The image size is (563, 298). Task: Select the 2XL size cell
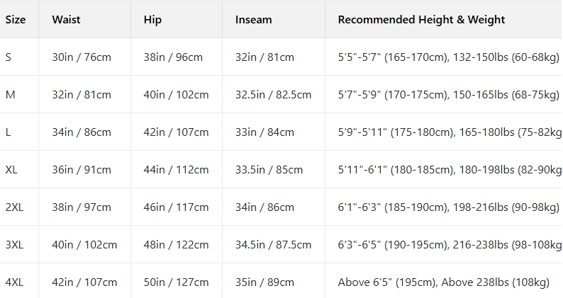(14, 207)
